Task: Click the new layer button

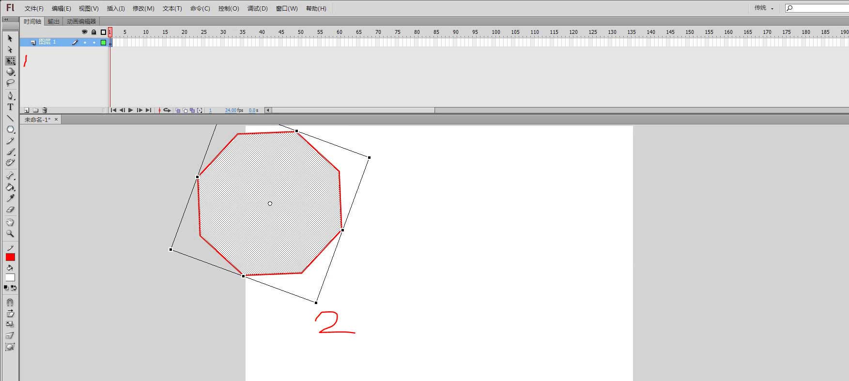Action: coord(27,110)
